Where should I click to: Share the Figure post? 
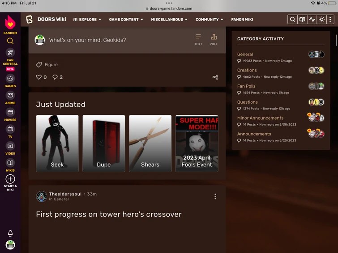click(x=215, y=77)
